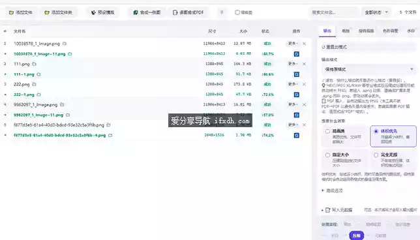
Task: Click the 大小 size column header
Action: tap(243, 31)
